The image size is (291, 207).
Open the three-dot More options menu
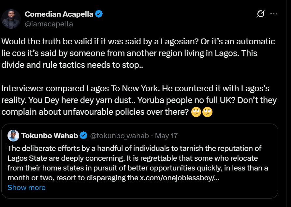[274, 14]
